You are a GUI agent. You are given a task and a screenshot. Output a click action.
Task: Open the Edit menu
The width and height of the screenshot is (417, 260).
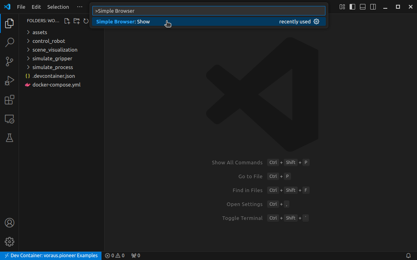pos(36,7)
